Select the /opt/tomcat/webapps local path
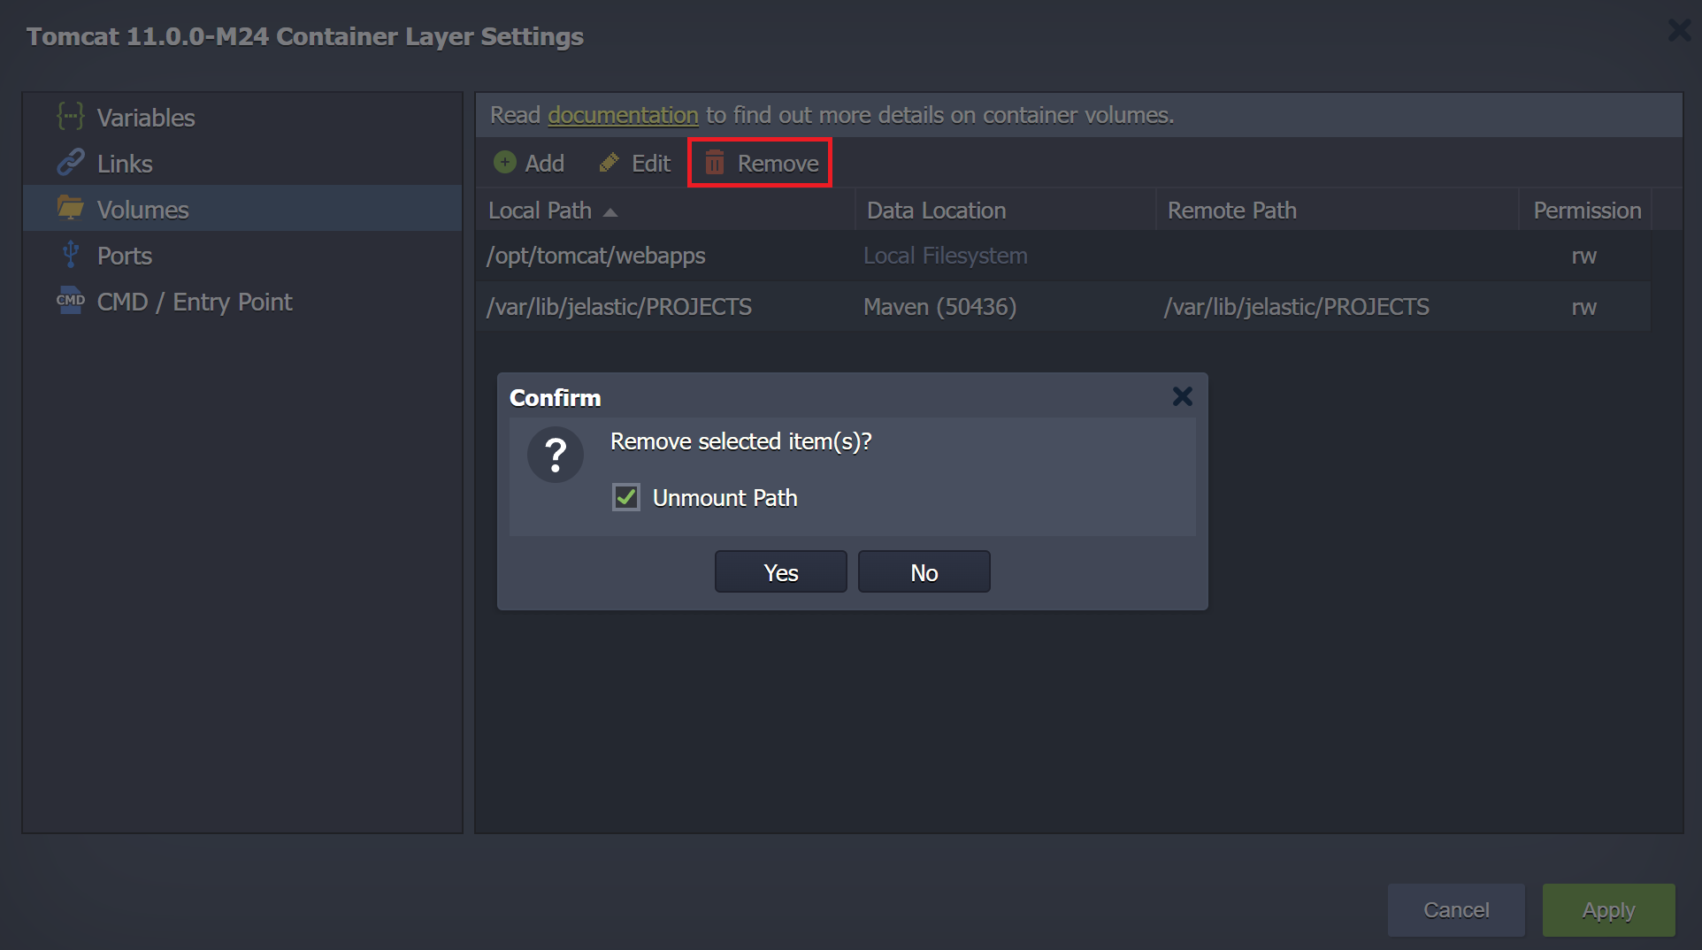 pos(596,256)
